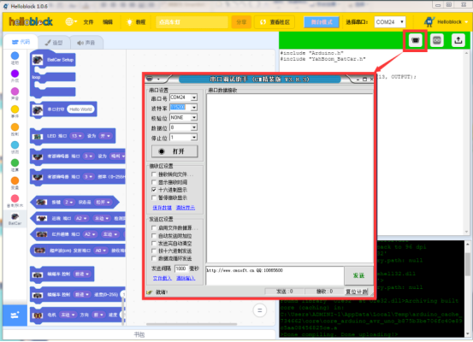
Task: Open the 文件 file menu
Action: pyautogui.click(x=88, y=22)
